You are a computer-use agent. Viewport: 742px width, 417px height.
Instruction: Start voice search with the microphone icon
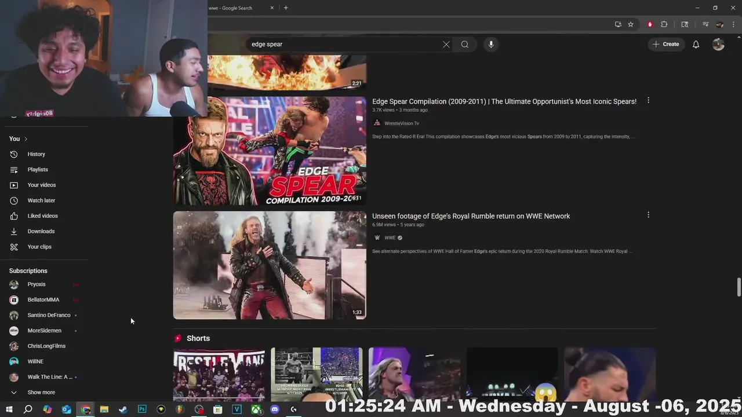click(x=491, y=45)
